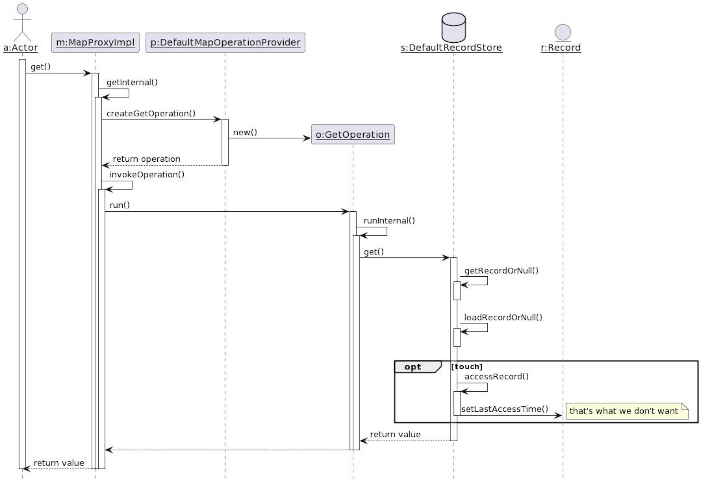Click the invokeOperation() message label
Image resolution: width=701 pixels, height=484 pixels.
tap(147, 174)
